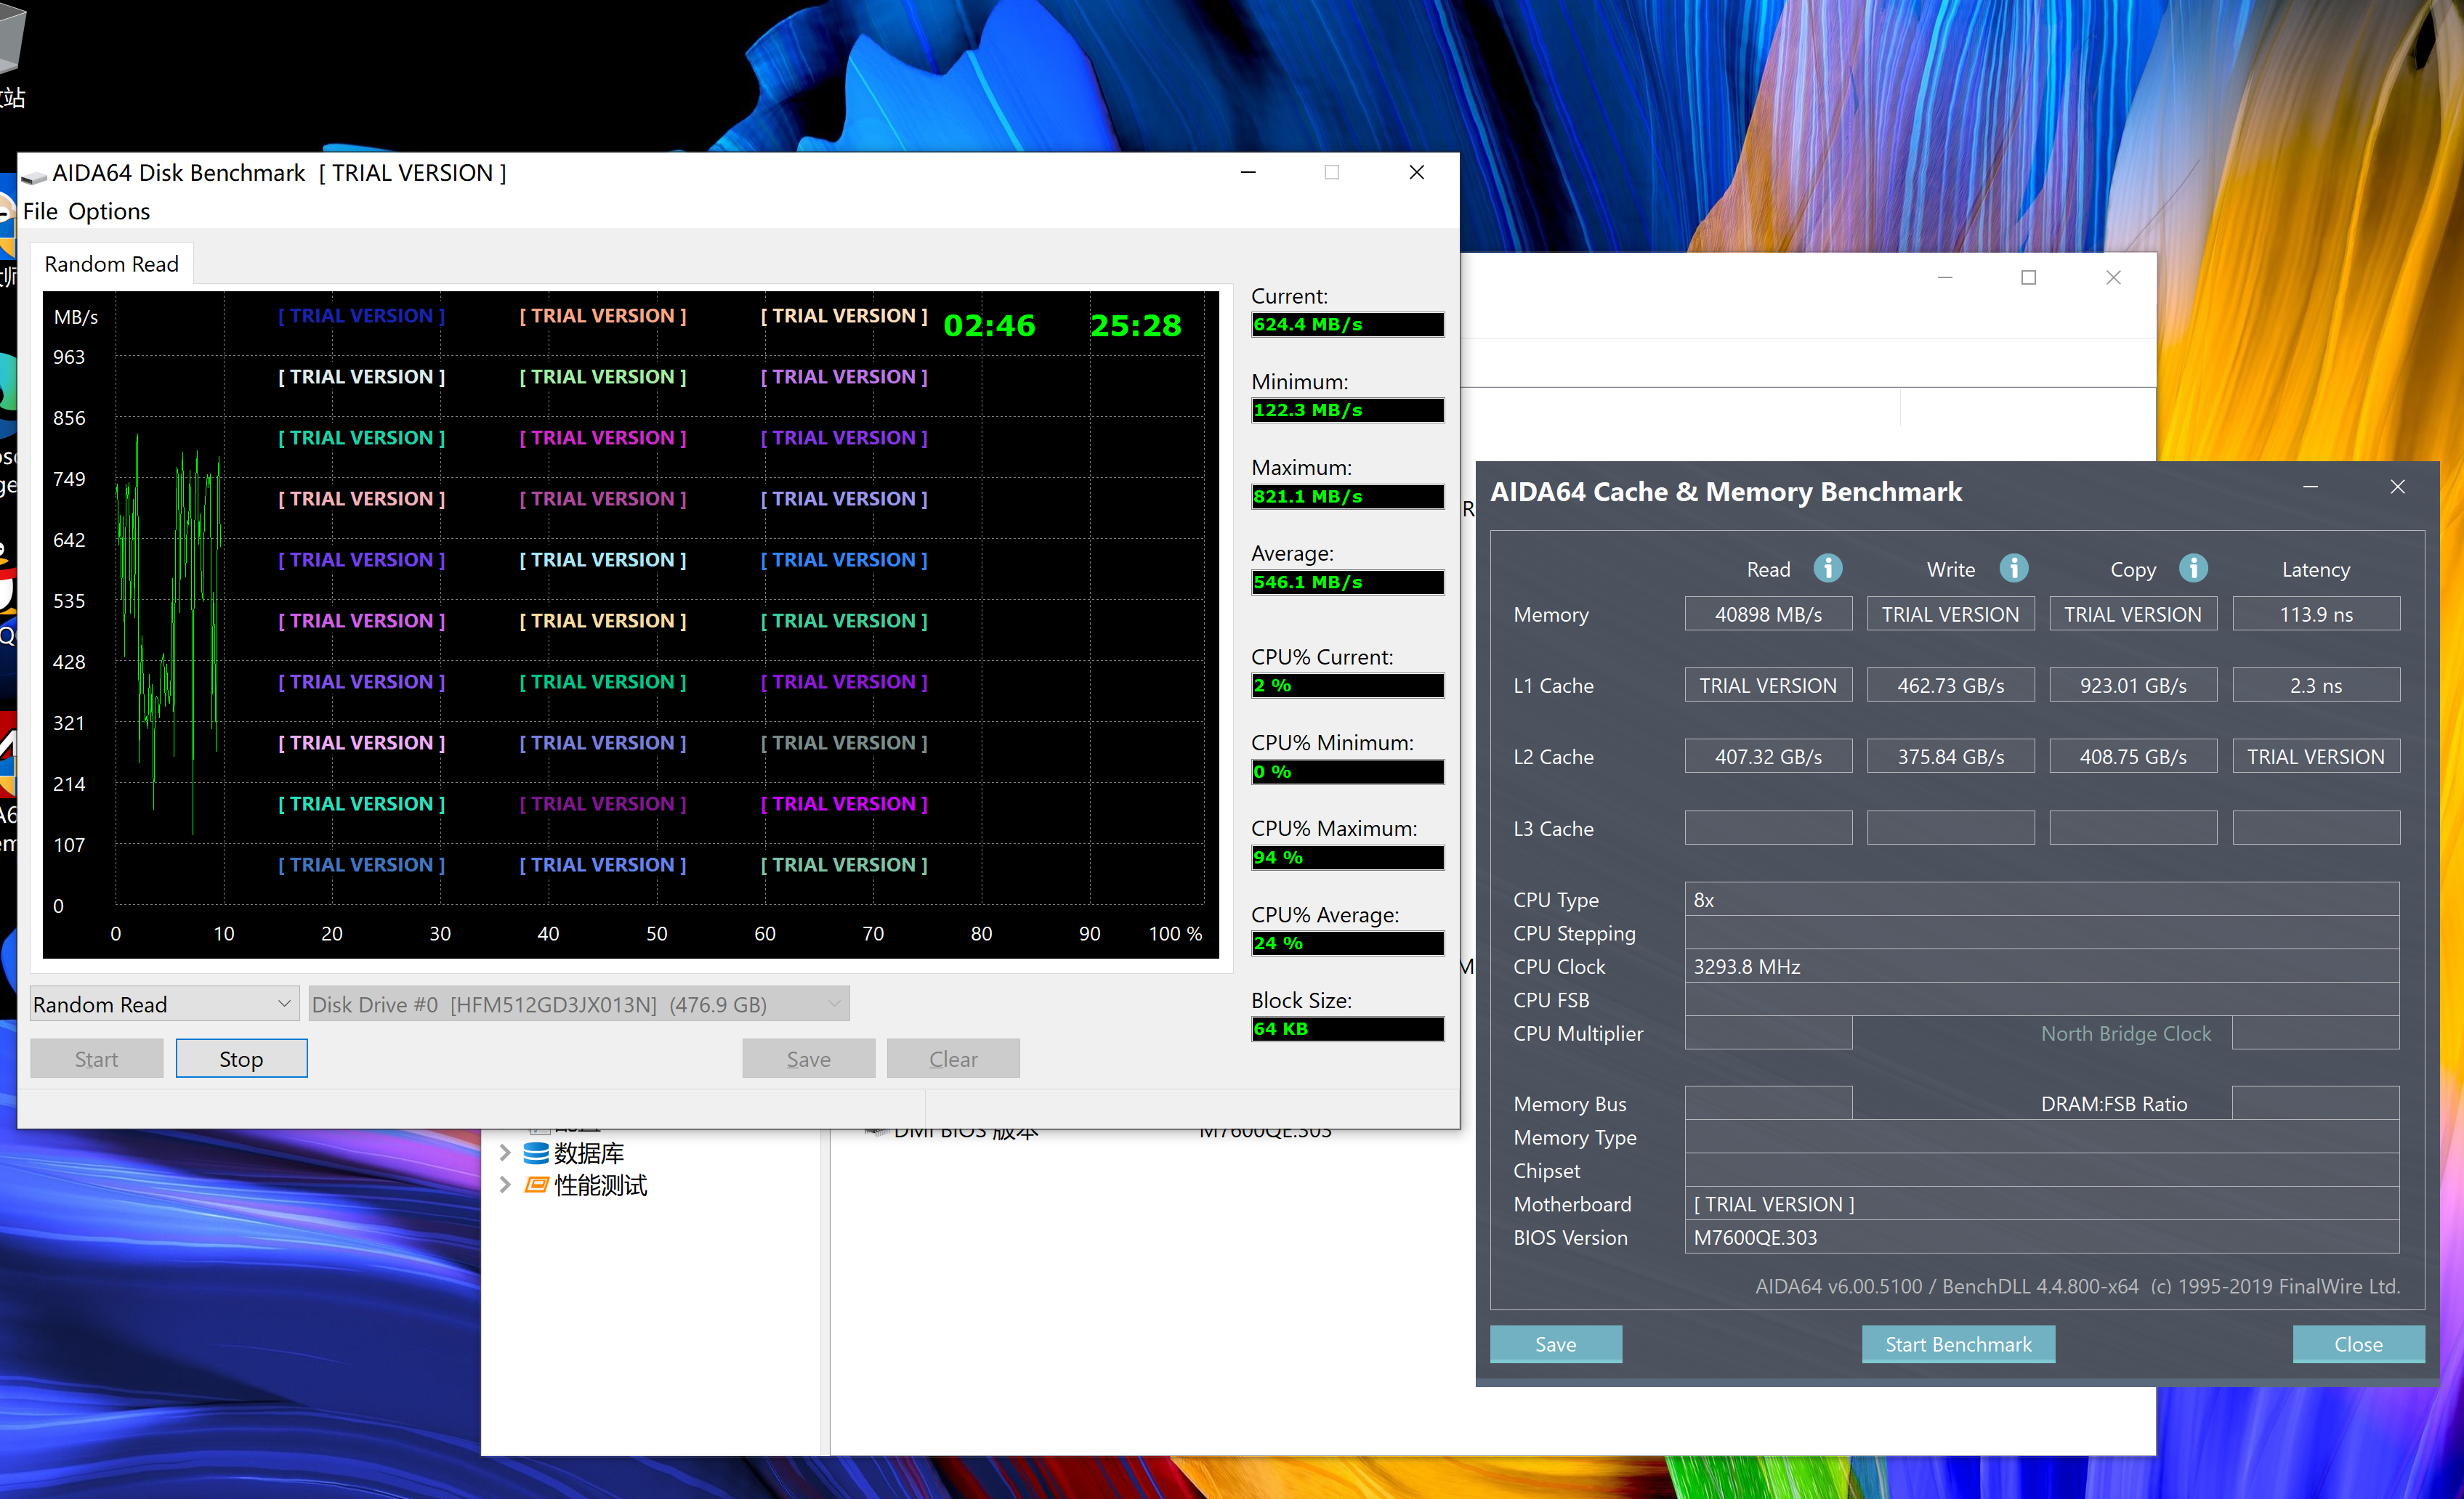Viewport: 2464px width, 1499px height.
Task: Select the Random Read tab
Action: pos(111,264)
